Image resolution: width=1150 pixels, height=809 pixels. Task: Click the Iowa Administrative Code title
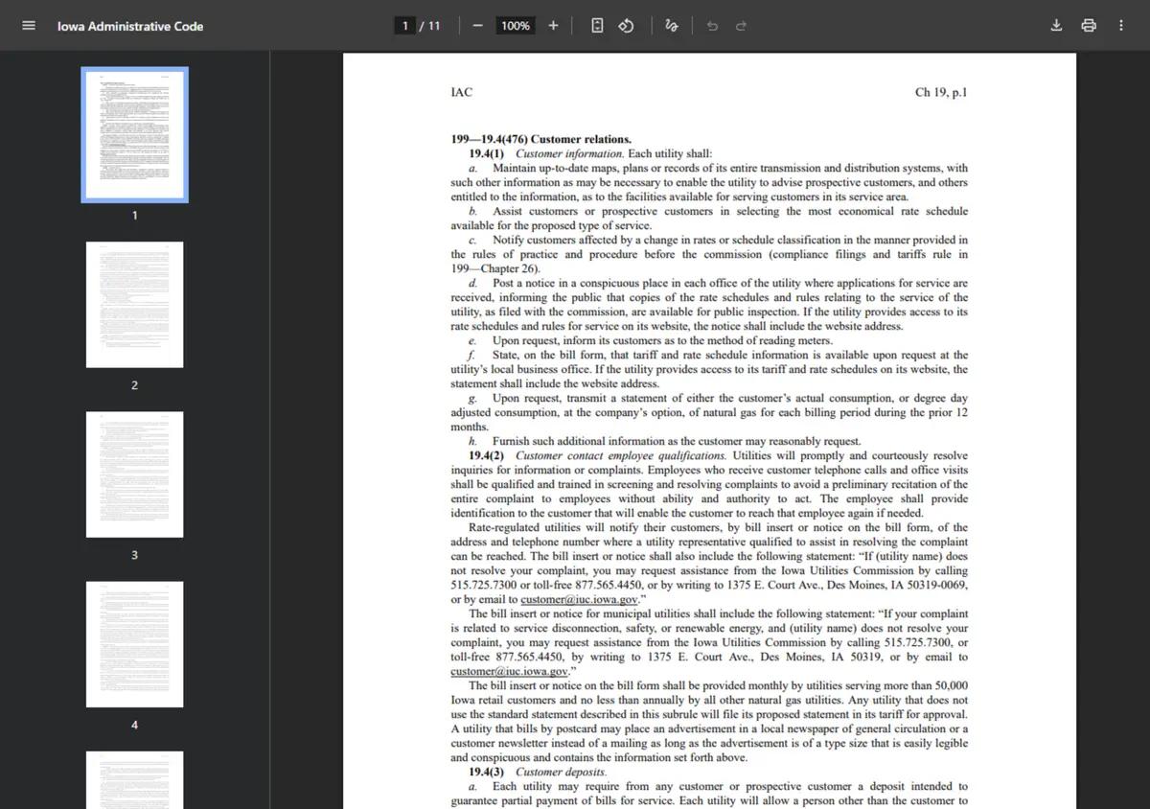[130, 26]
